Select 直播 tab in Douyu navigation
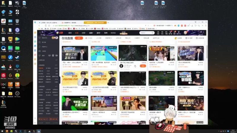Viewport: 237px width, 133px height. 77,33
